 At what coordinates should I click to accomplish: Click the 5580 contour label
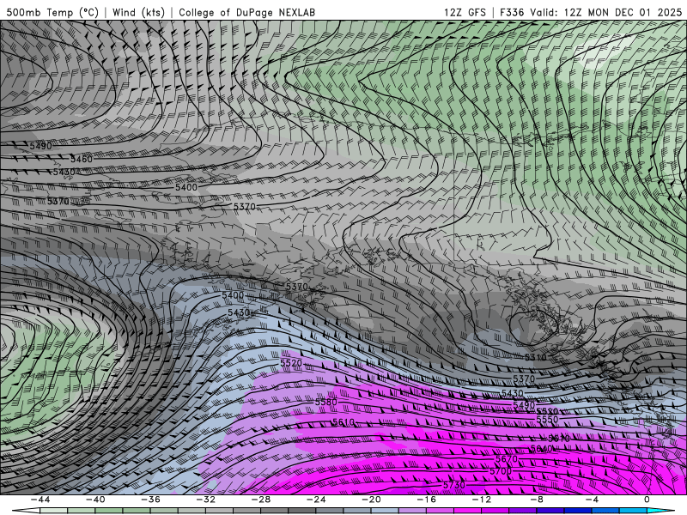point(326,402)
